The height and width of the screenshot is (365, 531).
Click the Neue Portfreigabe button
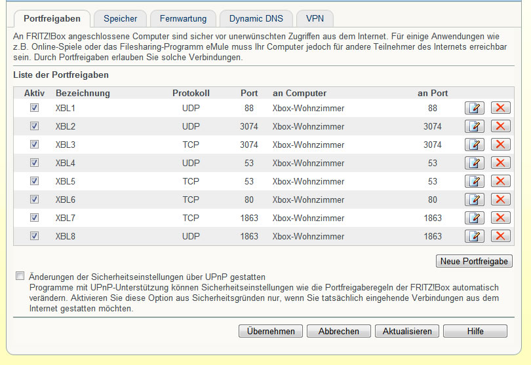[x=474, y=261]
